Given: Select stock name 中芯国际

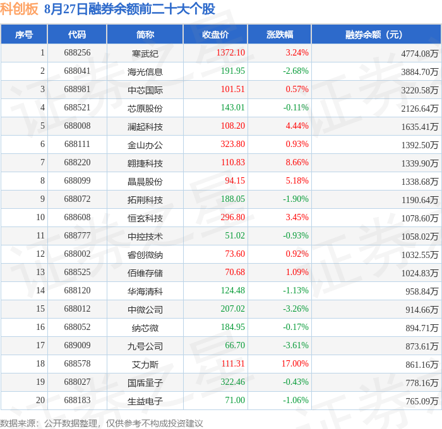Looking at the screenshot, I should tap(145, 90).
